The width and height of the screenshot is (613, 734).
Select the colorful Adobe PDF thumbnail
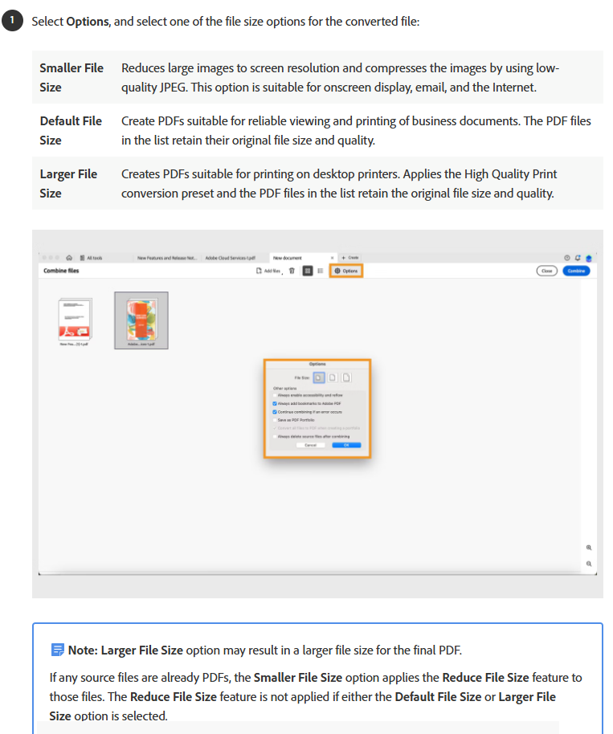point(141,320)
